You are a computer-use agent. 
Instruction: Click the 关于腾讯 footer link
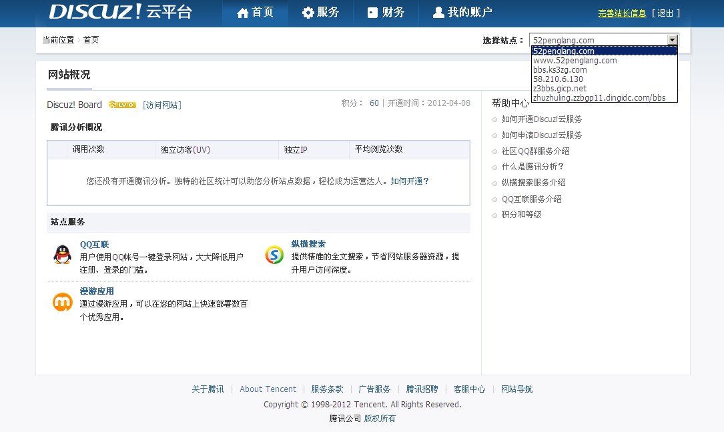point(208,389)
